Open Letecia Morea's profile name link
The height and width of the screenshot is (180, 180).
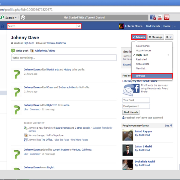(133, 26)
